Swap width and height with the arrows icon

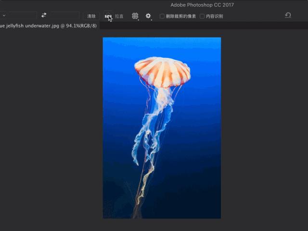coord(44,15)
